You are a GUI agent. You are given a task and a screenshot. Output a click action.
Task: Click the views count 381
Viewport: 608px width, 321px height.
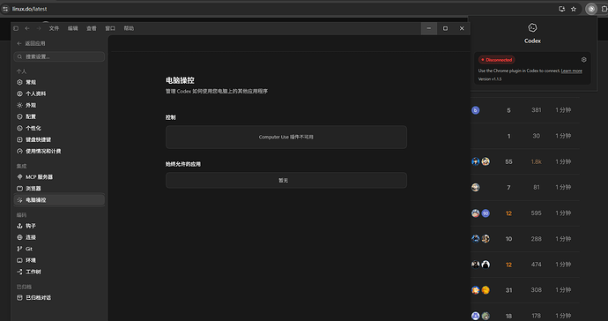click(x=537, y=110)
